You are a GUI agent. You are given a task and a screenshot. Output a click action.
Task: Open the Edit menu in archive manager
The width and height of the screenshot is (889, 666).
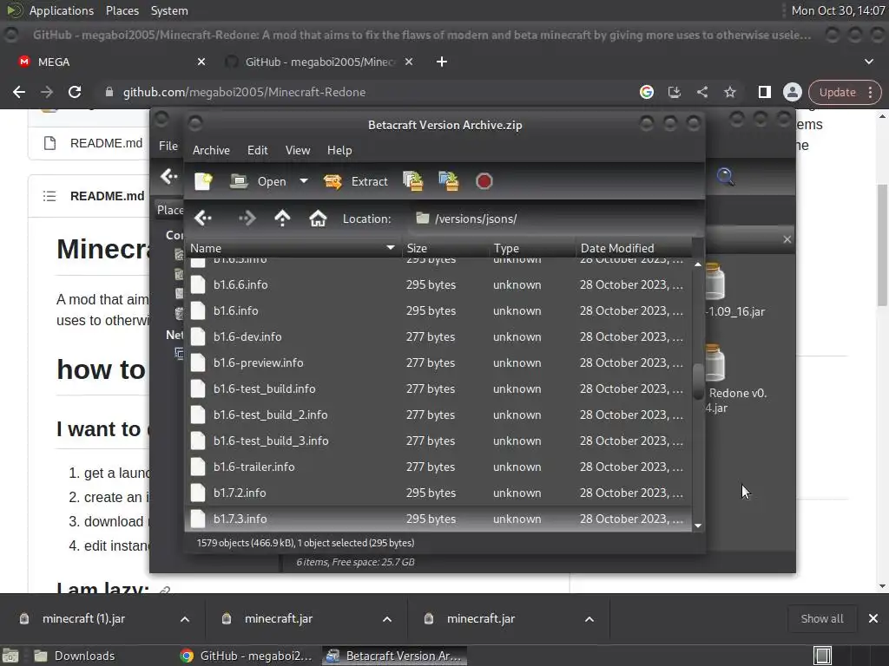tap(257, 150)
